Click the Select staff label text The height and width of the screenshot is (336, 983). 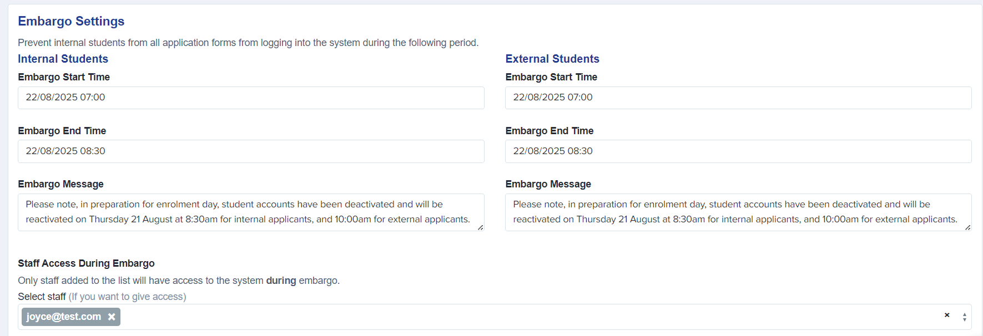[42, 297]
